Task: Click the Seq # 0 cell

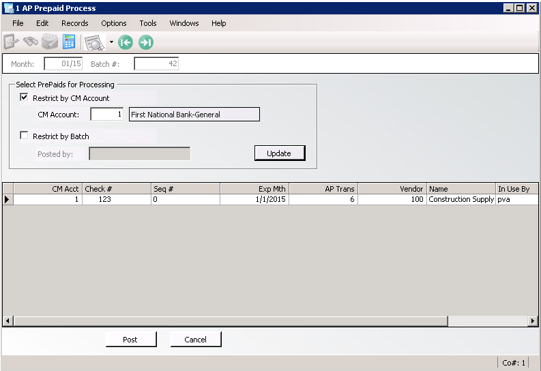Action: click(186, 199)
